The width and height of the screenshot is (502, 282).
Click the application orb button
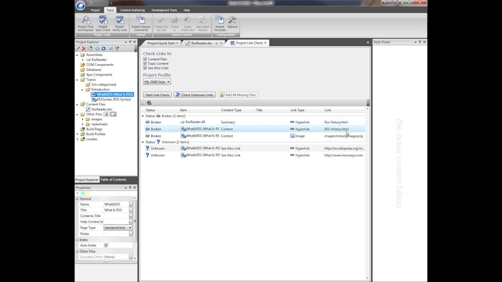(80, 5)
